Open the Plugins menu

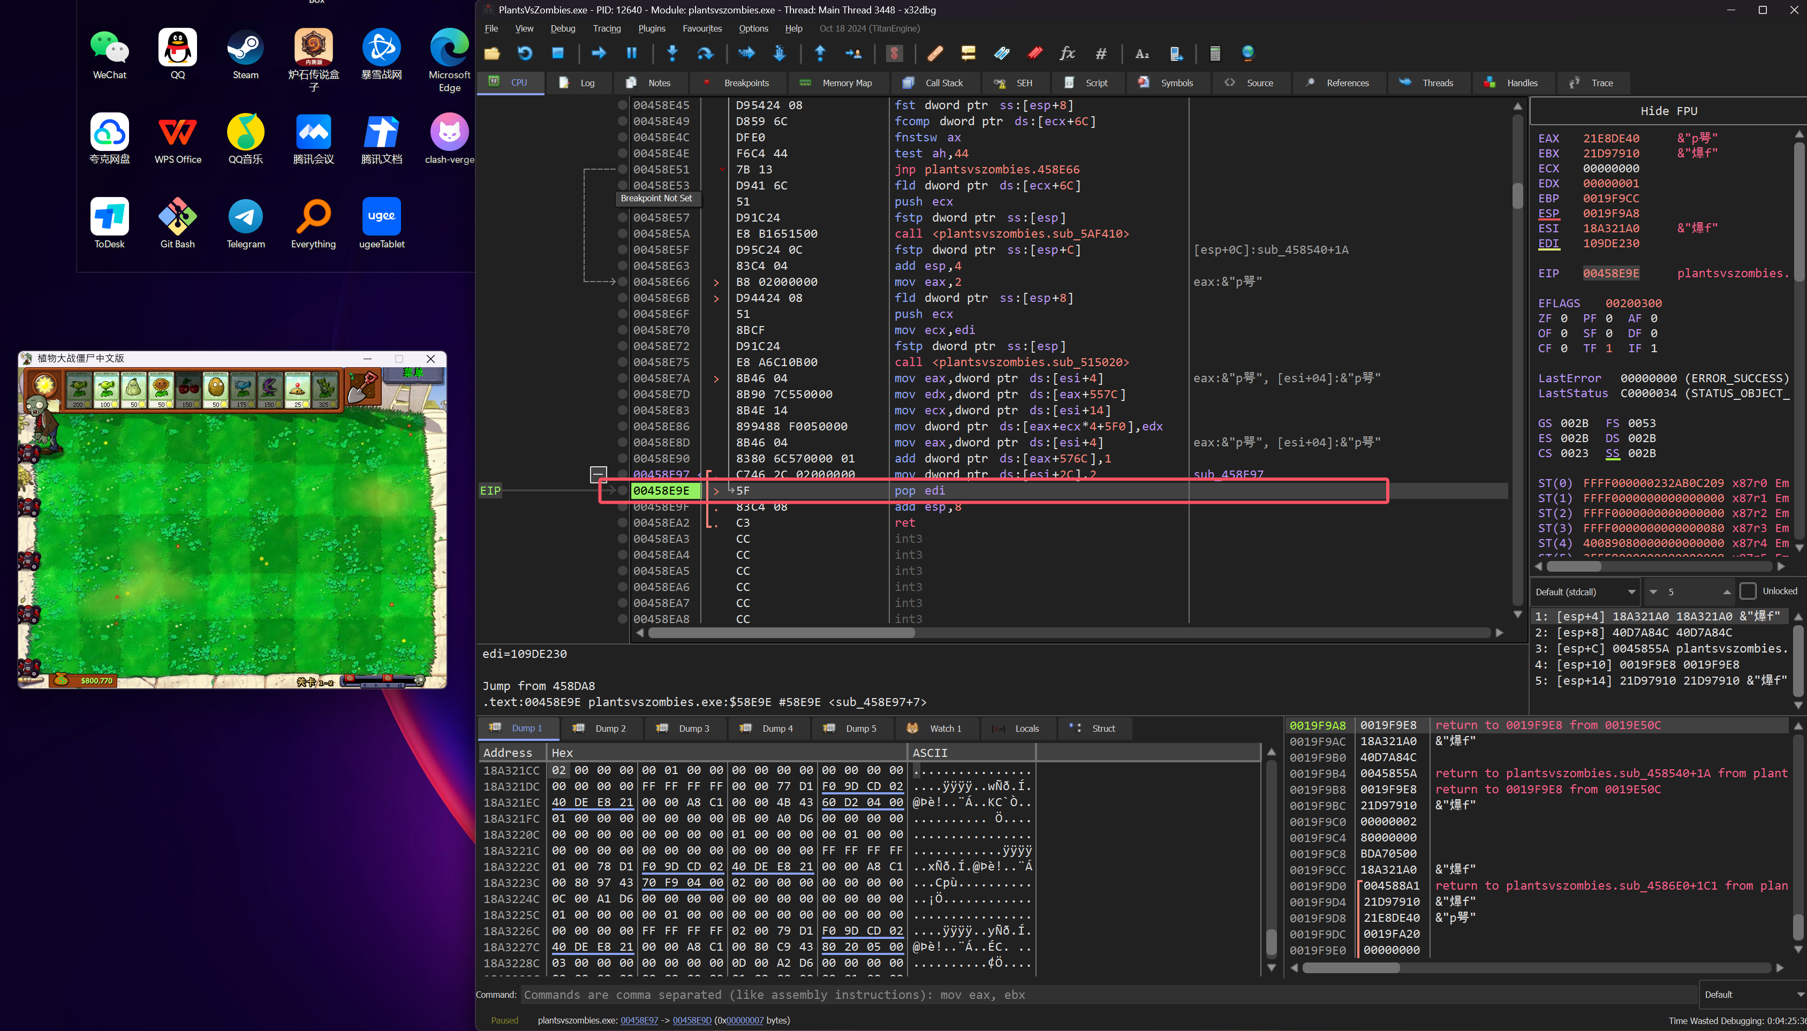coord(652,28)
